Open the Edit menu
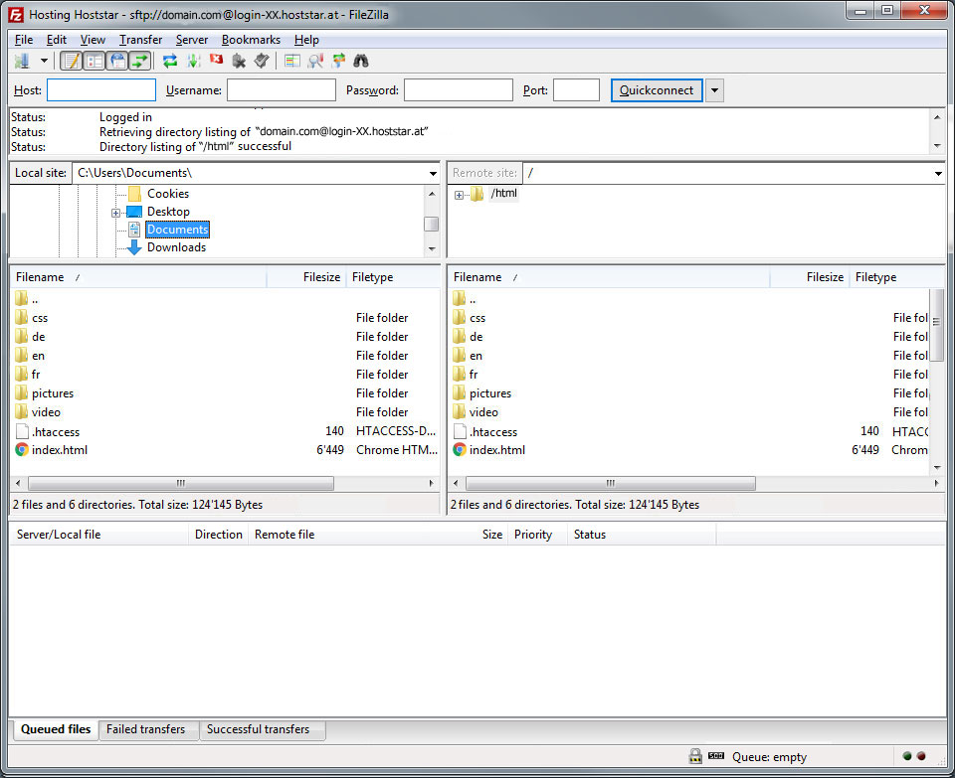Image resolution: width=955 pixels, height=778 pixels. pyautogui.click(x=57, y=40)
